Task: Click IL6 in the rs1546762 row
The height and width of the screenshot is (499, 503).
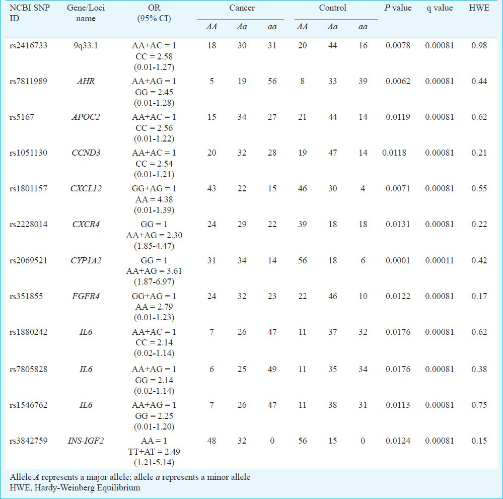Action: tap(86, 405)
